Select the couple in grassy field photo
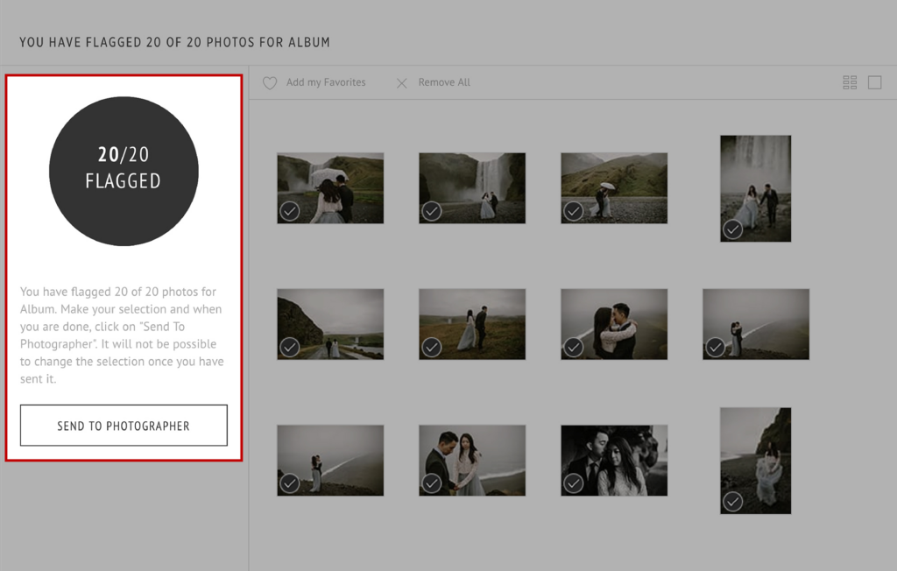The height and width of the screenshot is (571, 897). (472, 324)
